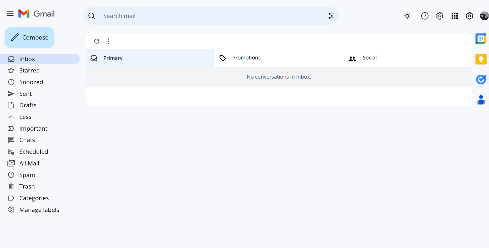
Task: Open the Google apps grid
Action: (454, 16)
